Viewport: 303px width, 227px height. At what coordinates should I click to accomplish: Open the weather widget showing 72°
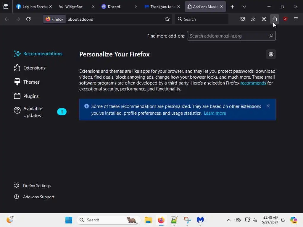pos(10,220)
